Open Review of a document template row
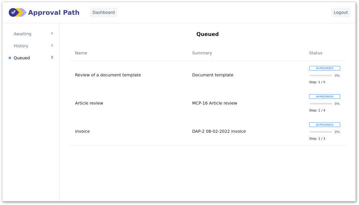Image resolution: width=359 pixels, height=205 pixels. (208, 75)
